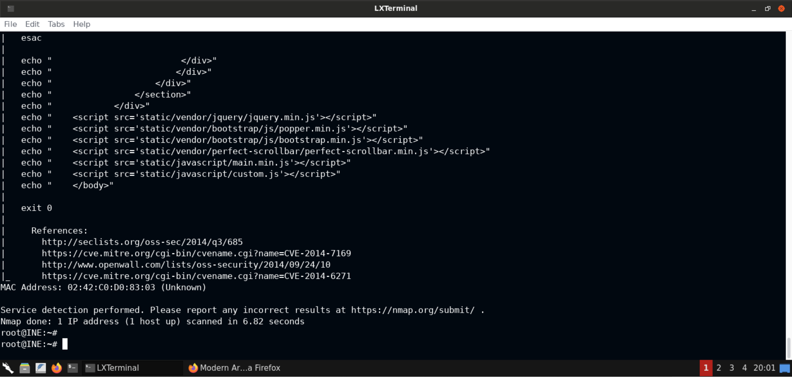This screenshot has height=377, width=792.
Task: Click the show desktop icon in tray
Action: click(x=785, y=368)
